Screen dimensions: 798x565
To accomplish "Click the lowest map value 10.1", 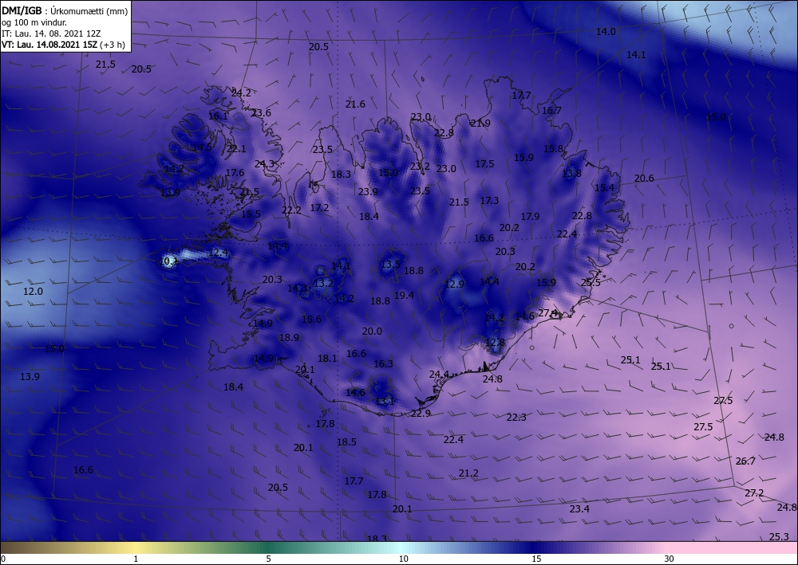I will click(169, 261).
